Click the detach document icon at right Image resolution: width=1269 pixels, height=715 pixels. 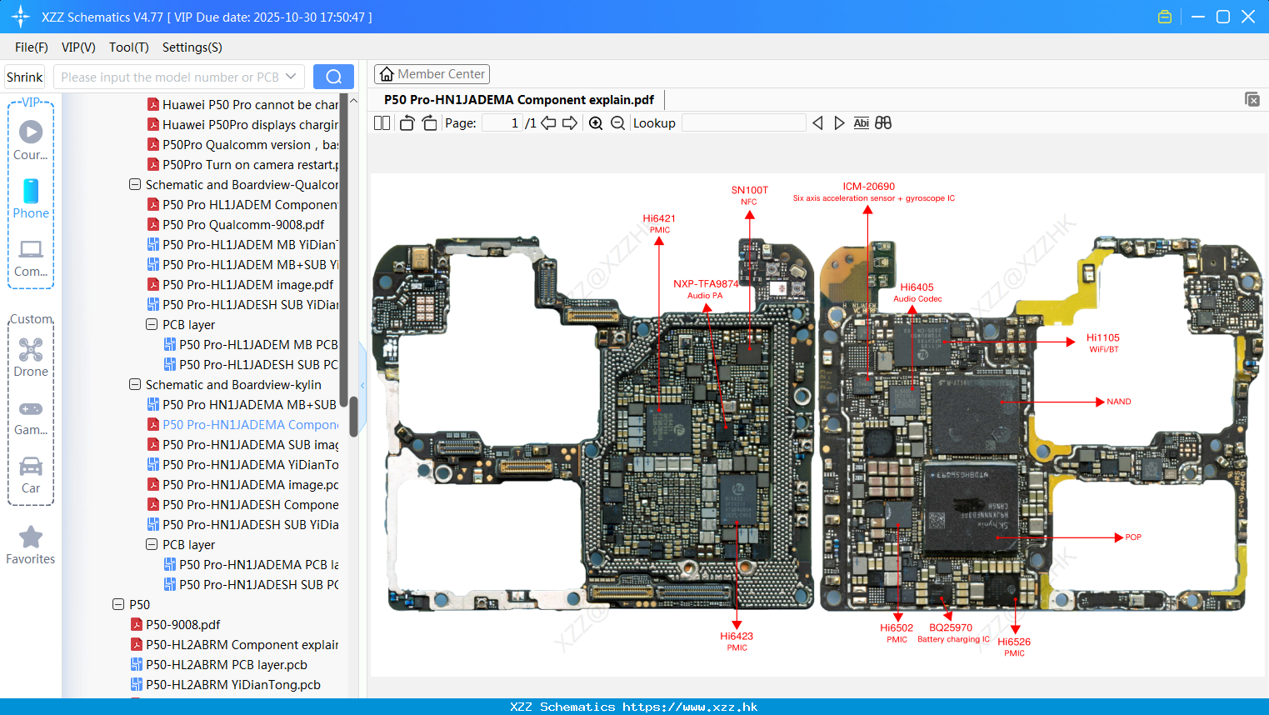1252,99
